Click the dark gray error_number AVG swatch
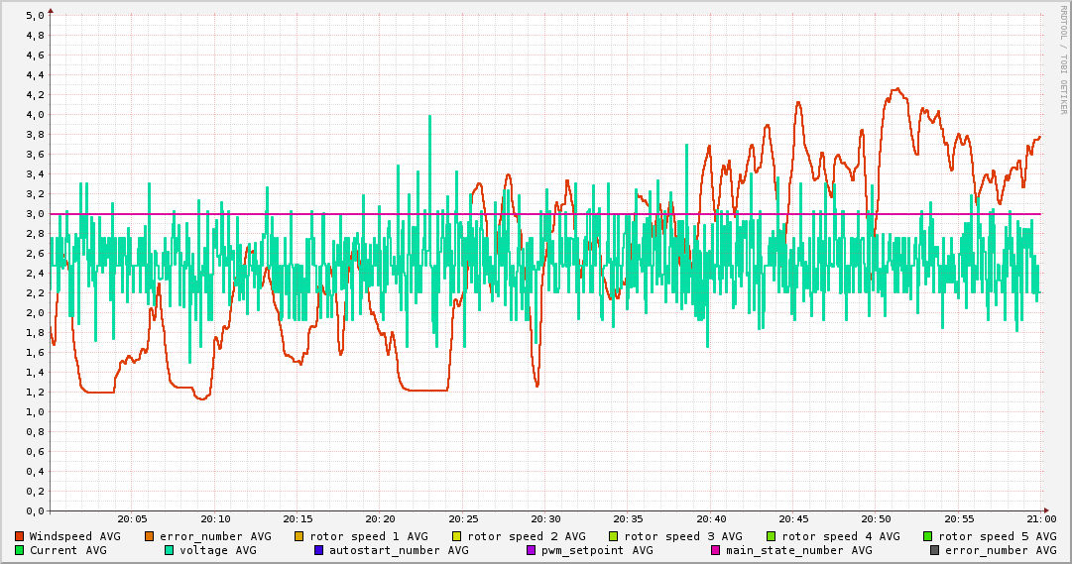Viewport: 1072px width, 564px height. 934,550
